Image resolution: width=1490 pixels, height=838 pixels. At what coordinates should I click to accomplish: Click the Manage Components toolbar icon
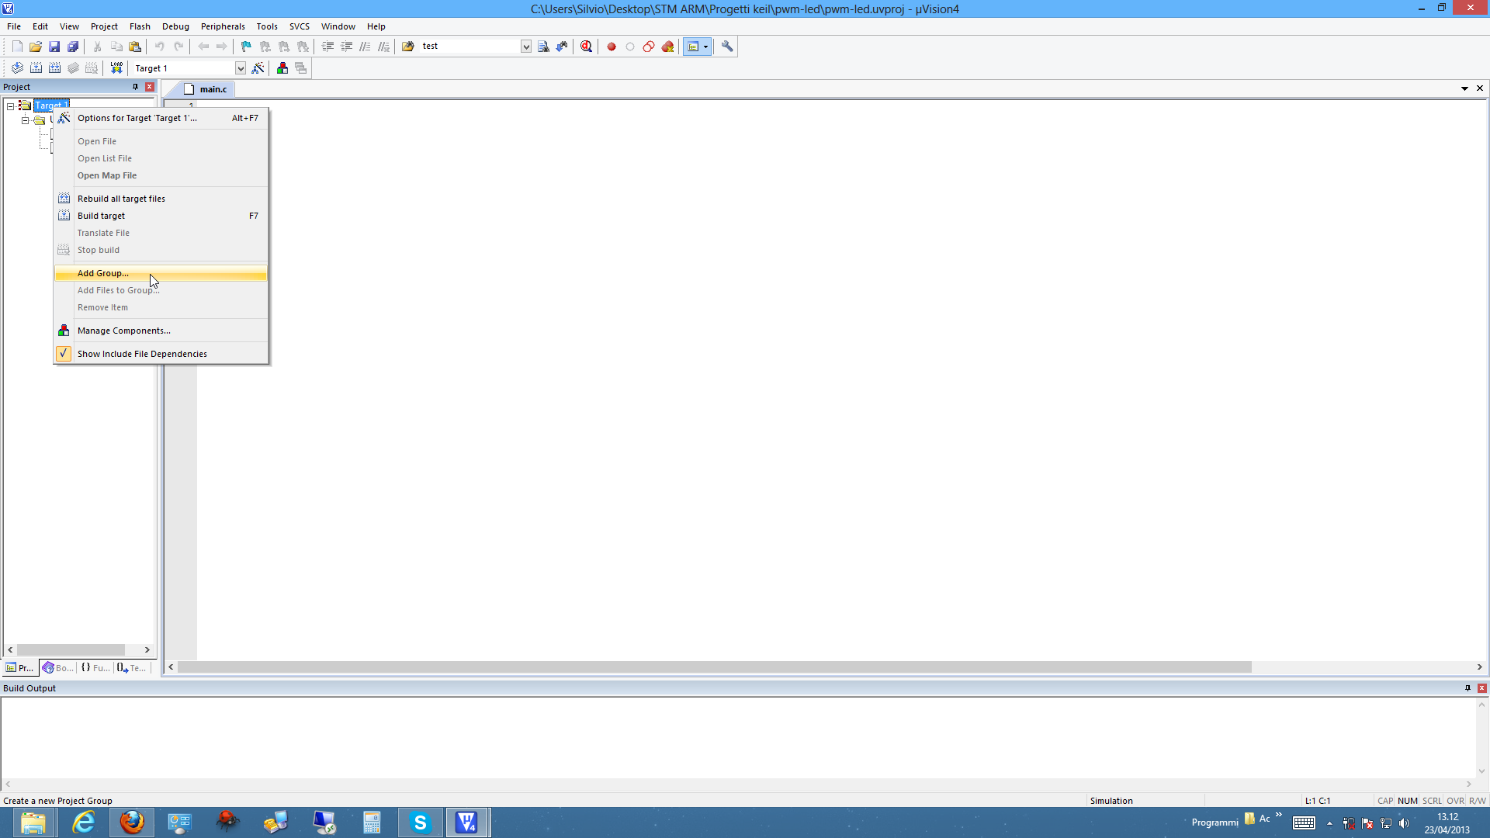tap(282, 68)
